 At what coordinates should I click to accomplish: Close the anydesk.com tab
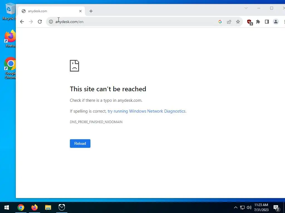(x=80, y=11)
